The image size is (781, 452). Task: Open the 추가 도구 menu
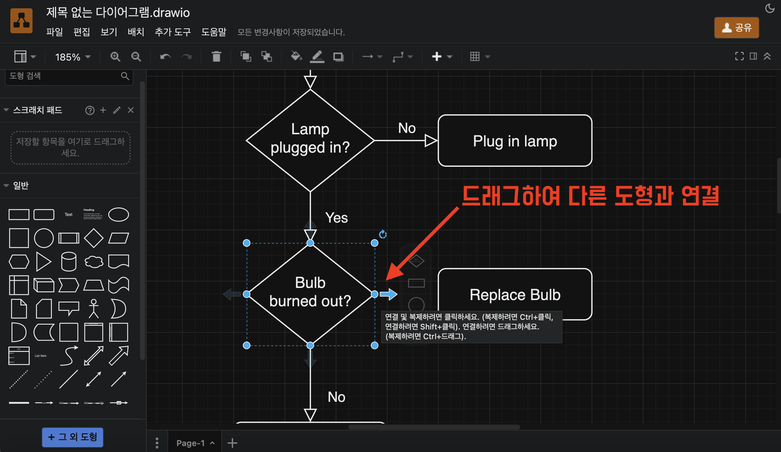click(x=173, y=32)
